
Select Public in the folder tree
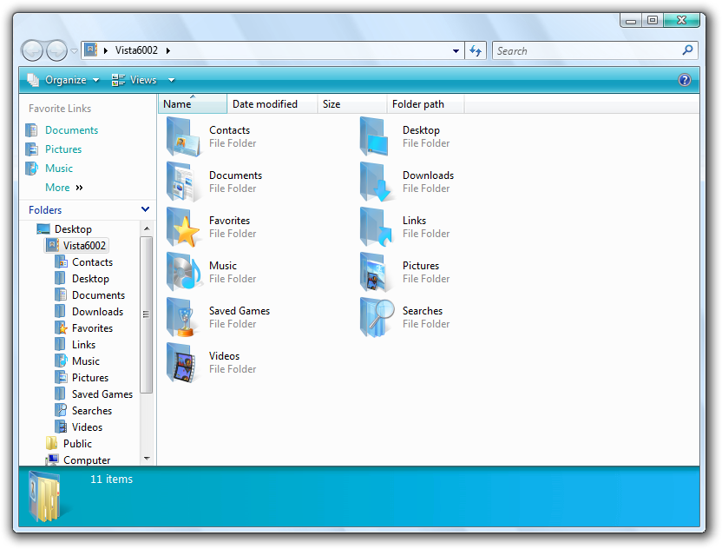(x=77, y=444)
